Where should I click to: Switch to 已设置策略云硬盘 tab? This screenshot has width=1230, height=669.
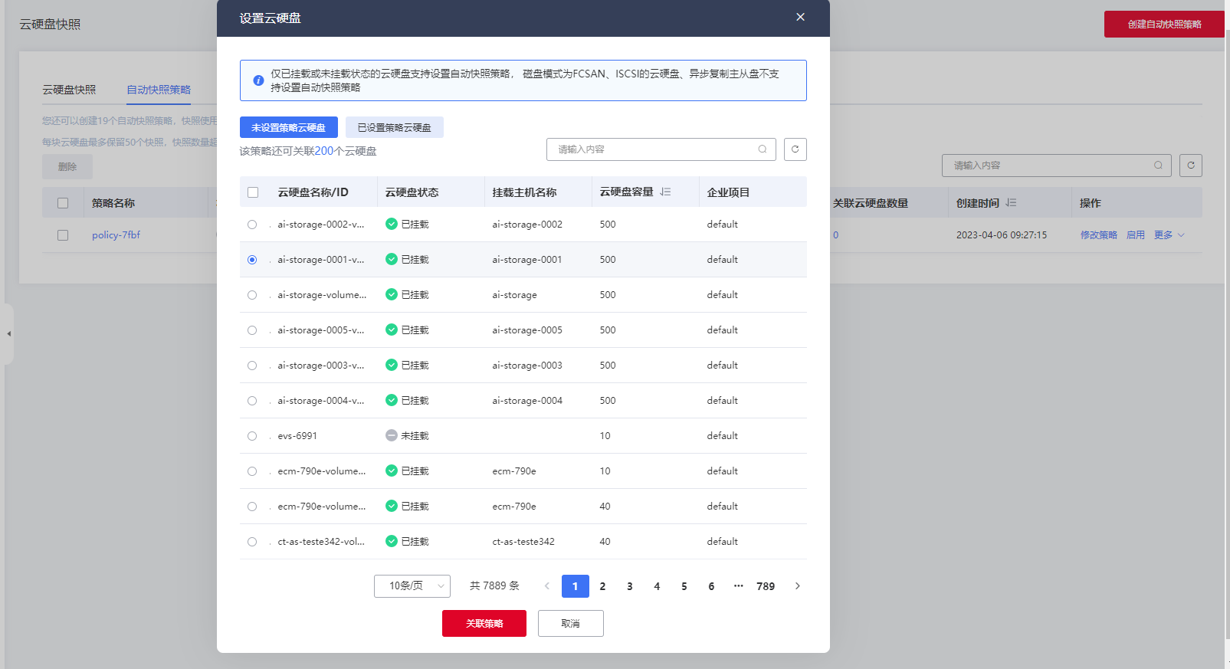pos(395,127)
